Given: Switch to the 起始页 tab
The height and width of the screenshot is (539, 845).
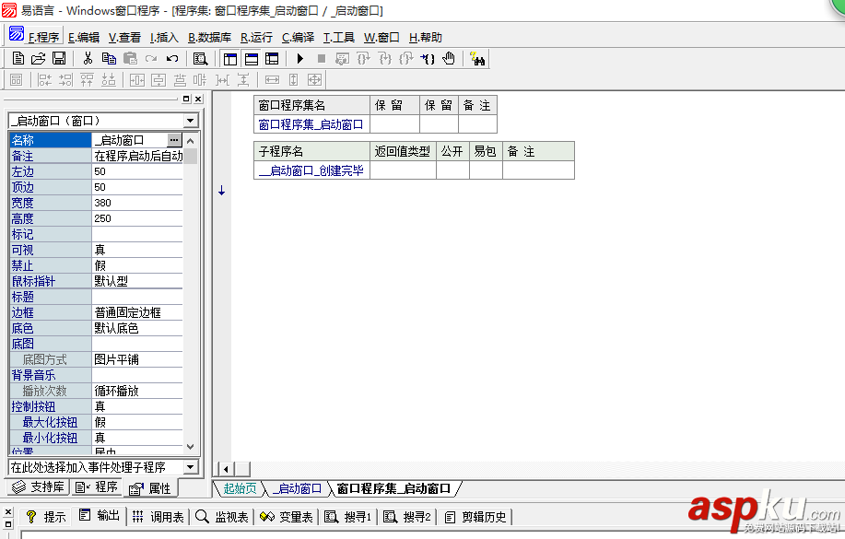Looking at the screenshot, I should [240, 488].
